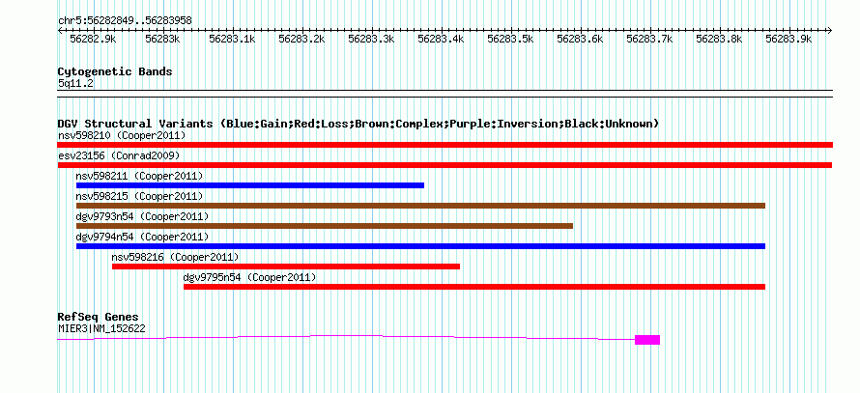860x393 pixels.
Task: Select the dgv9795n54 (Cooper2011) label
Action: (250, 277)
